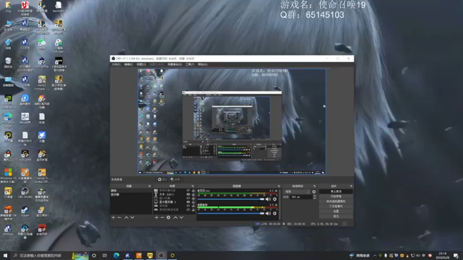
Task: Open source properties via the sources gear icon
Action: click(168, 217)
